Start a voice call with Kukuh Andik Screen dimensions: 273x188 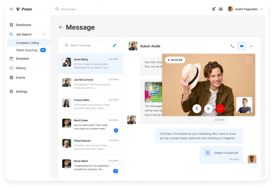232,46
